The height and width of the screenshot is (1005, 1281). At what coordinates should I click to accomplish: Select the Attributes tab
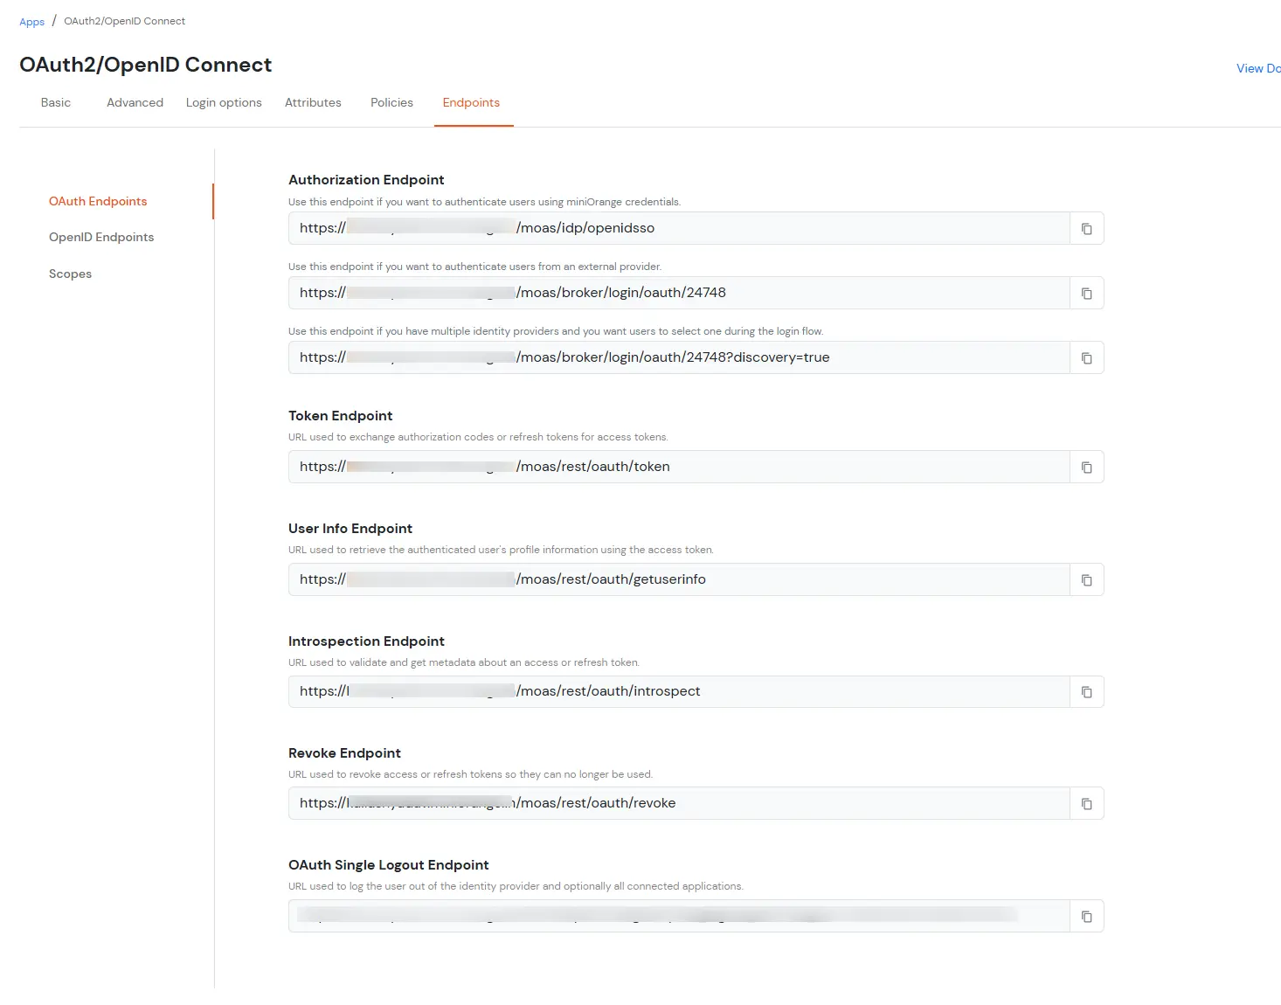coord(313,102)
